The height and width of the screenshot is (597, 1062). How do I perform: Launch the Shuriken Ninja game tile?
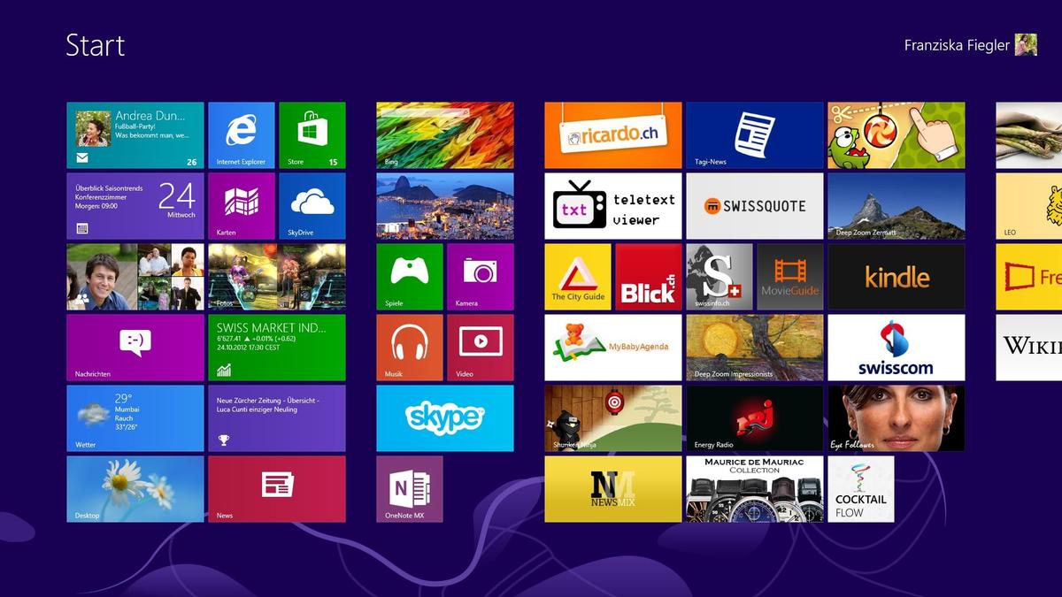(x=613, y=418)
